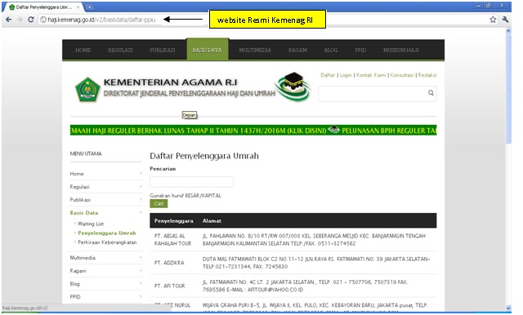Click the Daftar Penyelenggara Umrah heading
Screen dimensions: 523x315
click(204, 156)
